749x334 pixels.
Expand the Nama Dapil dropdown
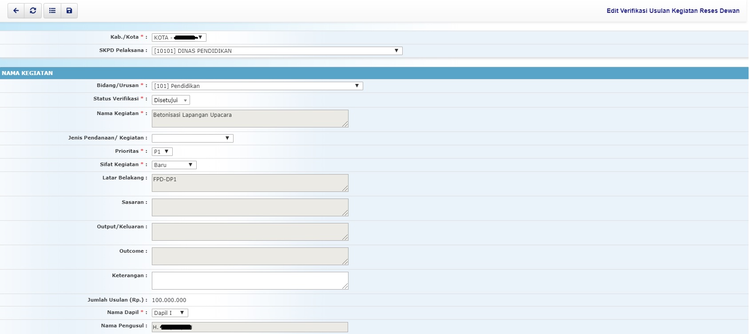pos(170,313)
